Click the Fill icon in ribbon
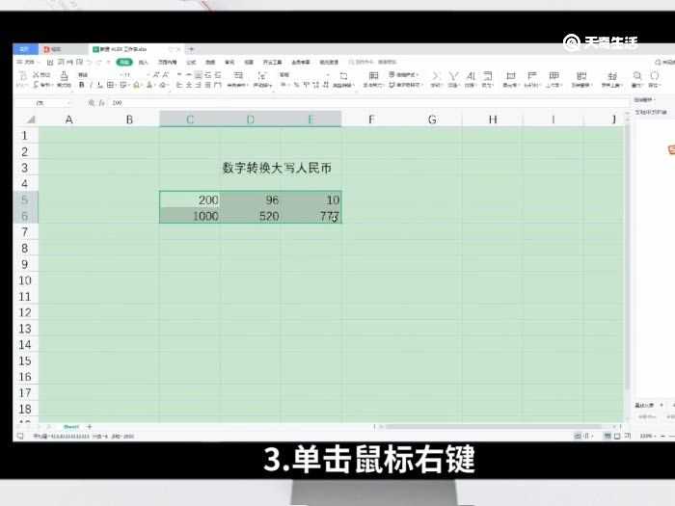The image size is (675, 506). tap(487, 76)
